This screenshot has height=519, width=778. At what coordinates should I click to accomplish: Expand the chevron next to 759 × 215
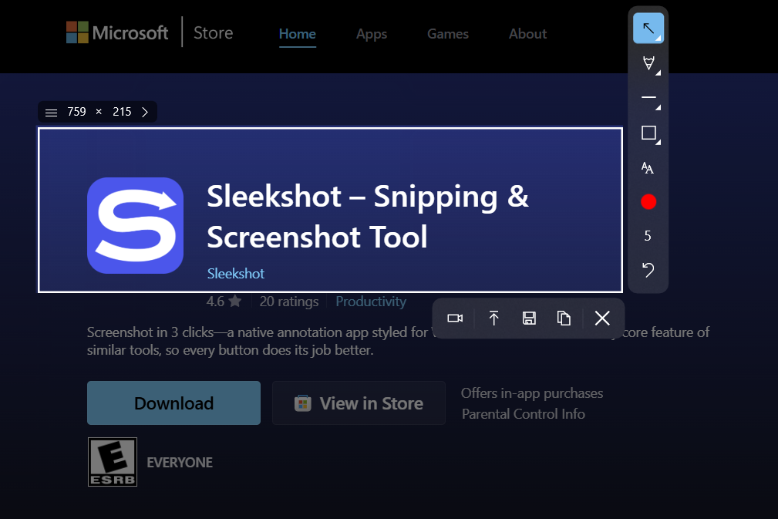(144, 113)
